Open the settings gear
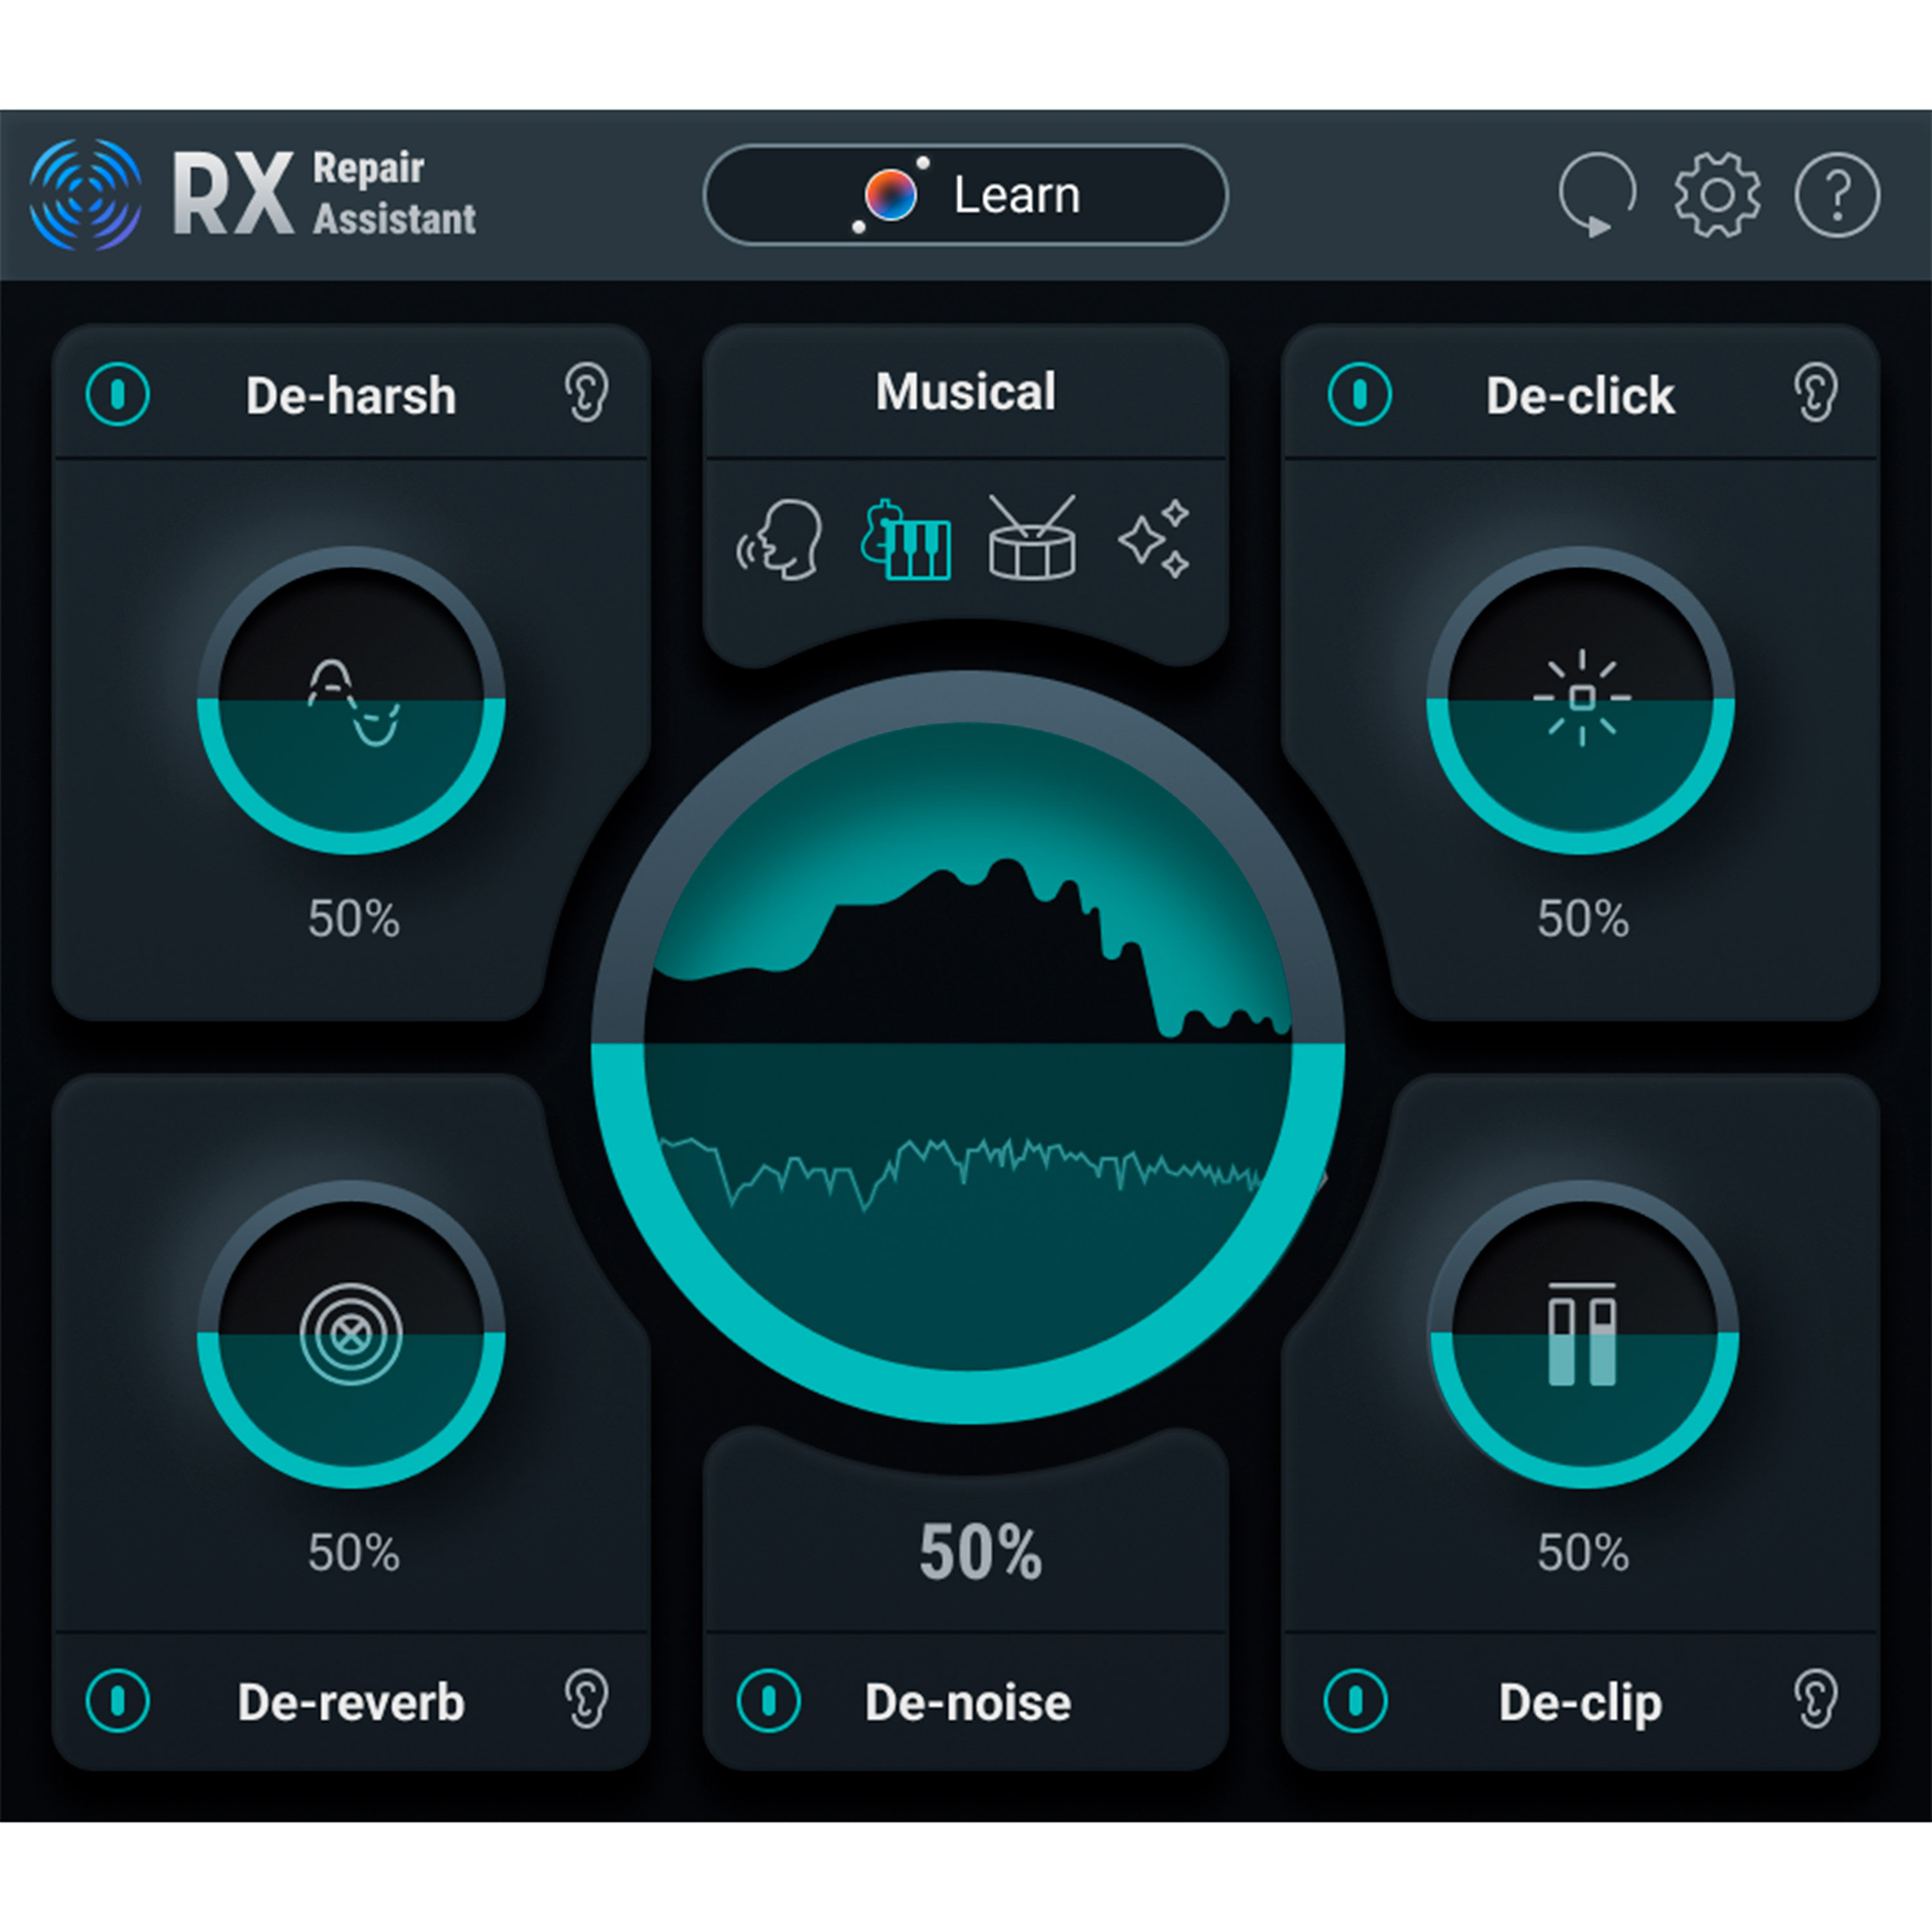The width and height of the screenshot is (1932, 1932). coord(1718,195)
